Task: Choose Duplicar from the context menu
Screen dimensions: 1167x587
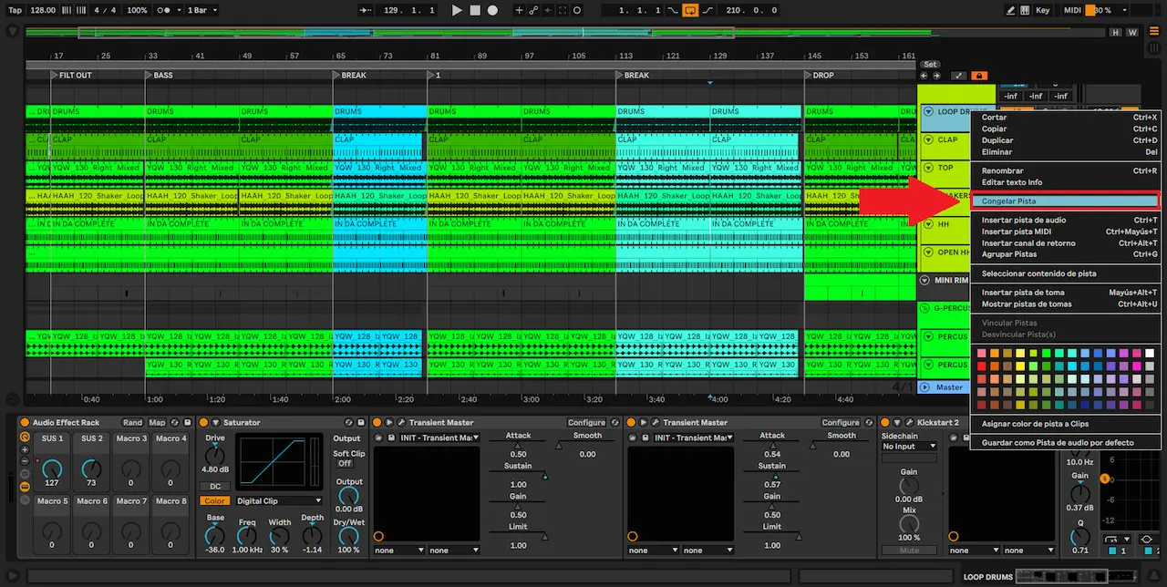Action: (x=1068, y=140)
